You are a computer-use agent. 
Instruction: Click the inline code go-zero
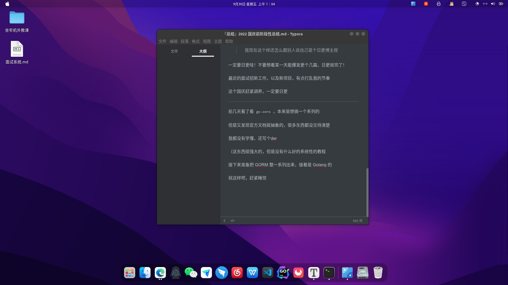pos(263,112)
